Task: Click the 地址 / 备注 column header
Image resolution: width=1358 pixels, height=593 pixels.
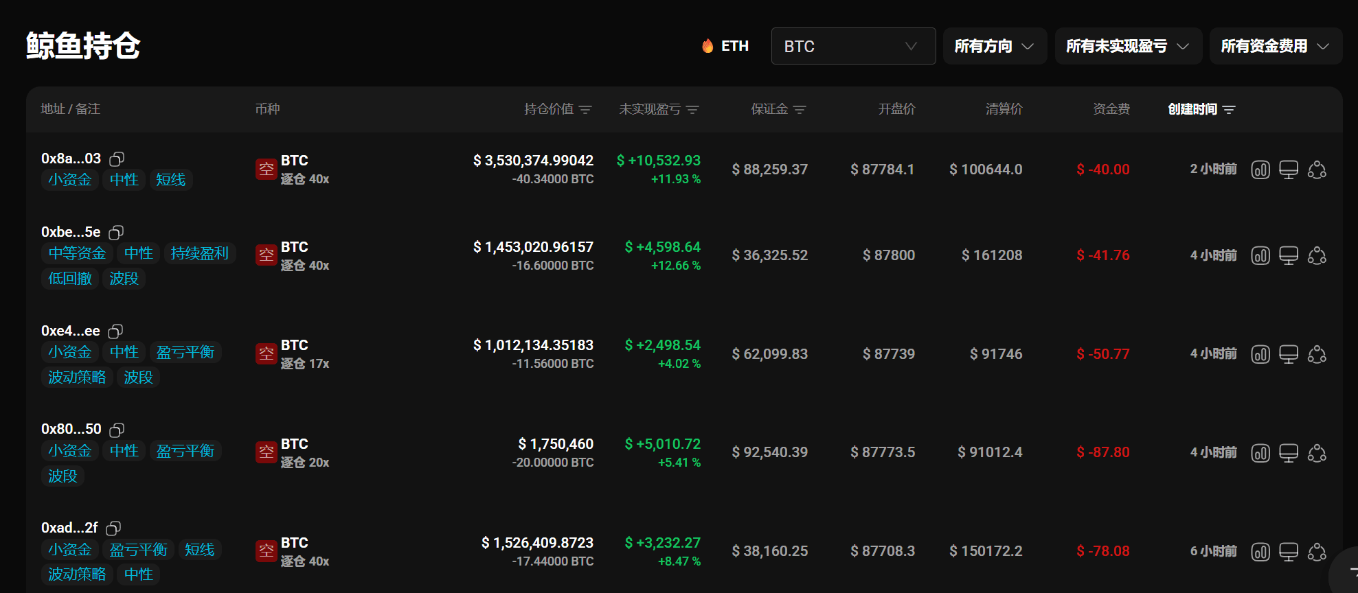Action: [x=70, y=109]
